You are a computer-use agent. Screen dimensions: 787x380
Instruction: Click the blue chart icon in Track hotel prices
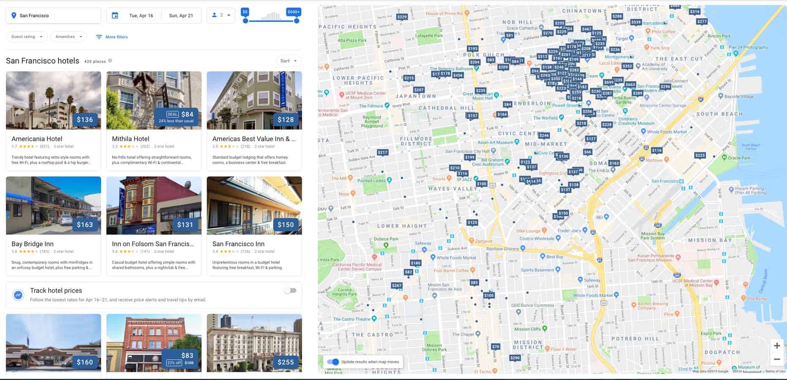(17, 295)
